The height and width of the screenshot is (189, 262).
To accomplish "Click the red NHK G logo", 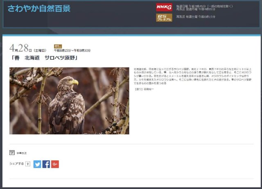I will coord(164,7).
